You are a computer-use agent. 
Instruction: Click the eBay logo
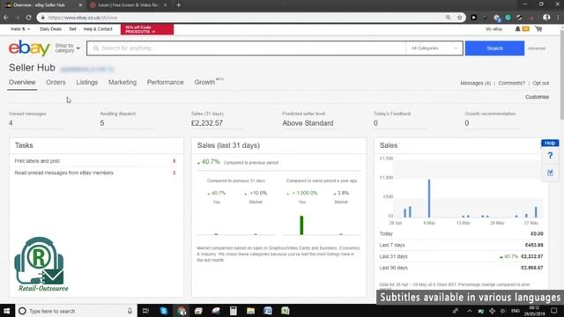(x=29, y=48)
